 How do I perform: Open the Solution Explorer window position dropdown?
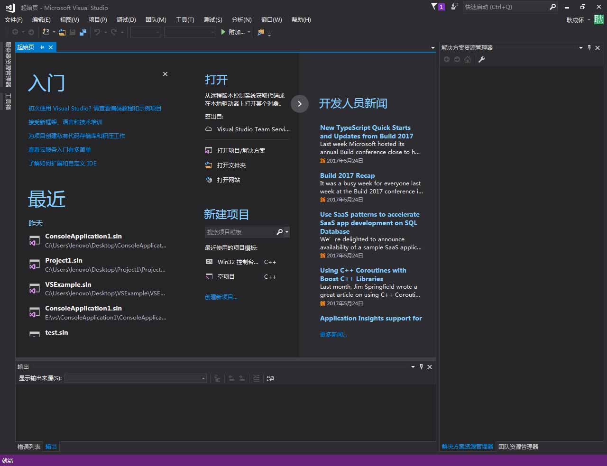coord(580,47)
